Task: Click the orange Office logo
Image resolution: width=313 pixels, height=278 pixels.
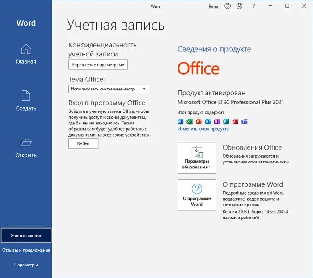Action: (199, 68)
